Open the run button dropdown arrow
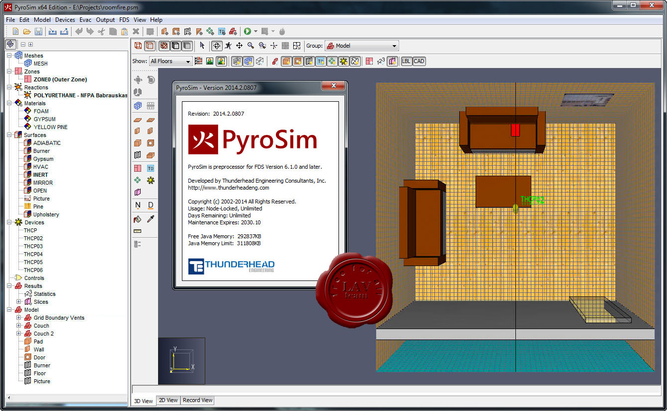 click(255, 31)
